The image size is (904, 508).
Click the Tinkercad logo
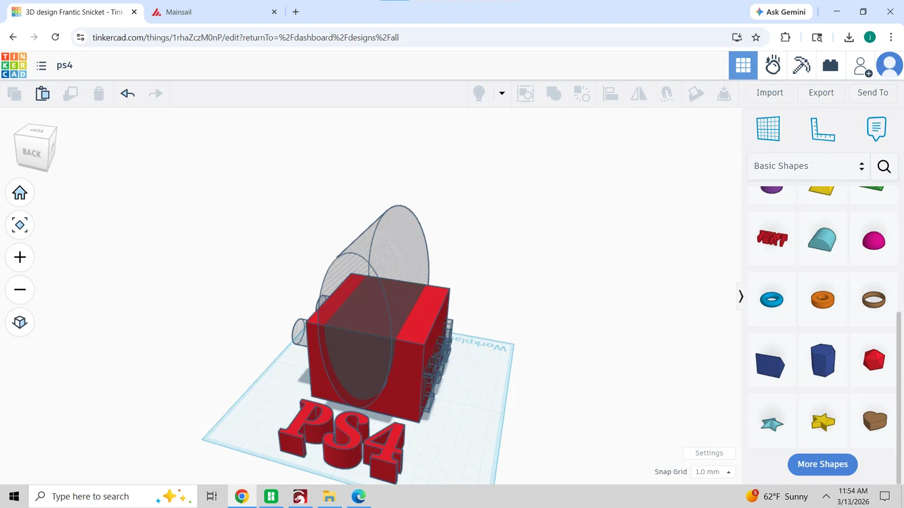14,65
